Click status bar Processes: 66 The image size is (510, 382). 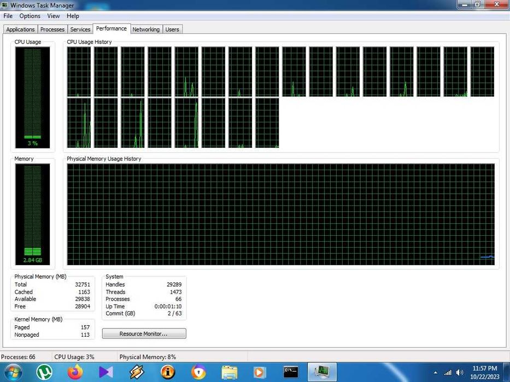18,357
